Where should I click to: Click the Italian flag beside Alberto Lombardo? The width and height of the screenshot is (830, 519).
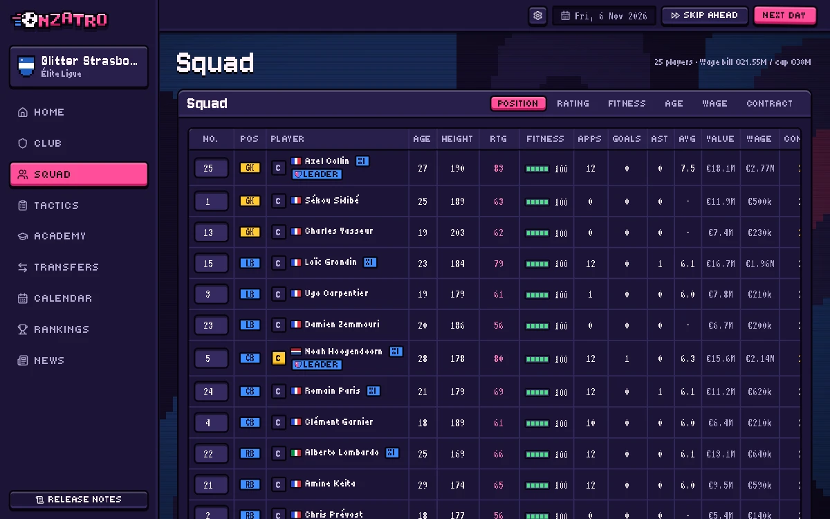(x=296, y=453)
